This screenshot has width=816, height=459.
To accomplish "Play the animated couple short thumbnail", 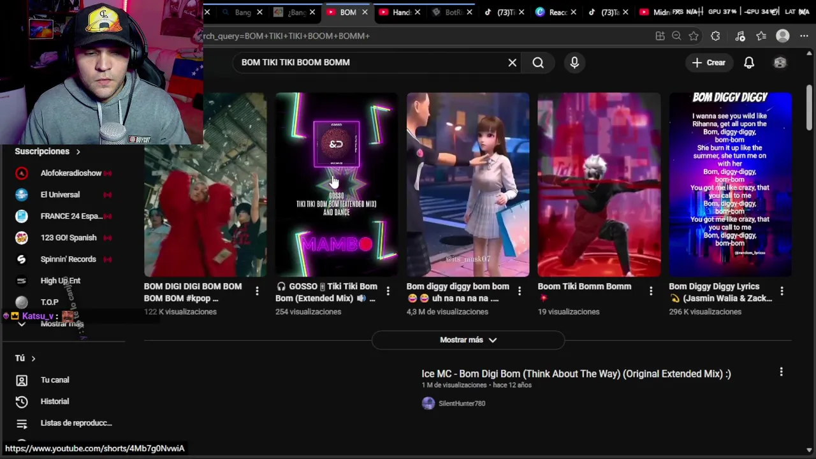I will coord(468,185).
